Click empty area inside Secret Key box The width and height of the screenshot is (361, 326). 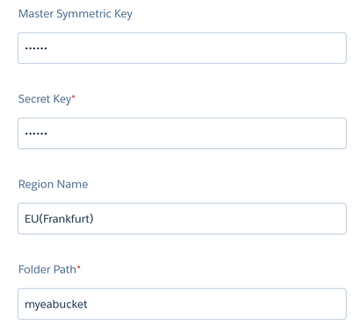tap(196, 133)
